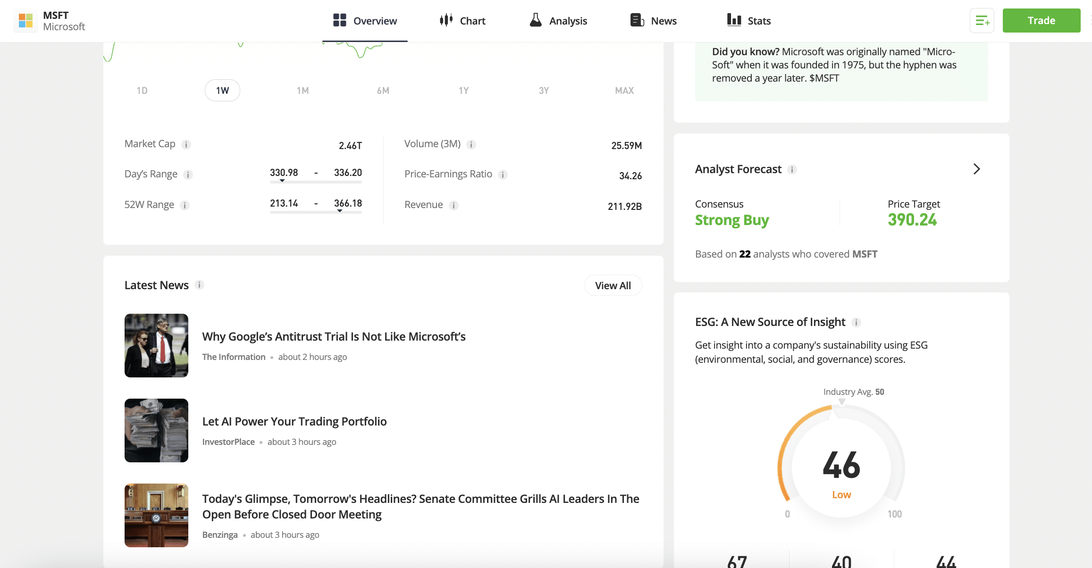Open Price-Earnings Ratio info icon

point(503,175)
